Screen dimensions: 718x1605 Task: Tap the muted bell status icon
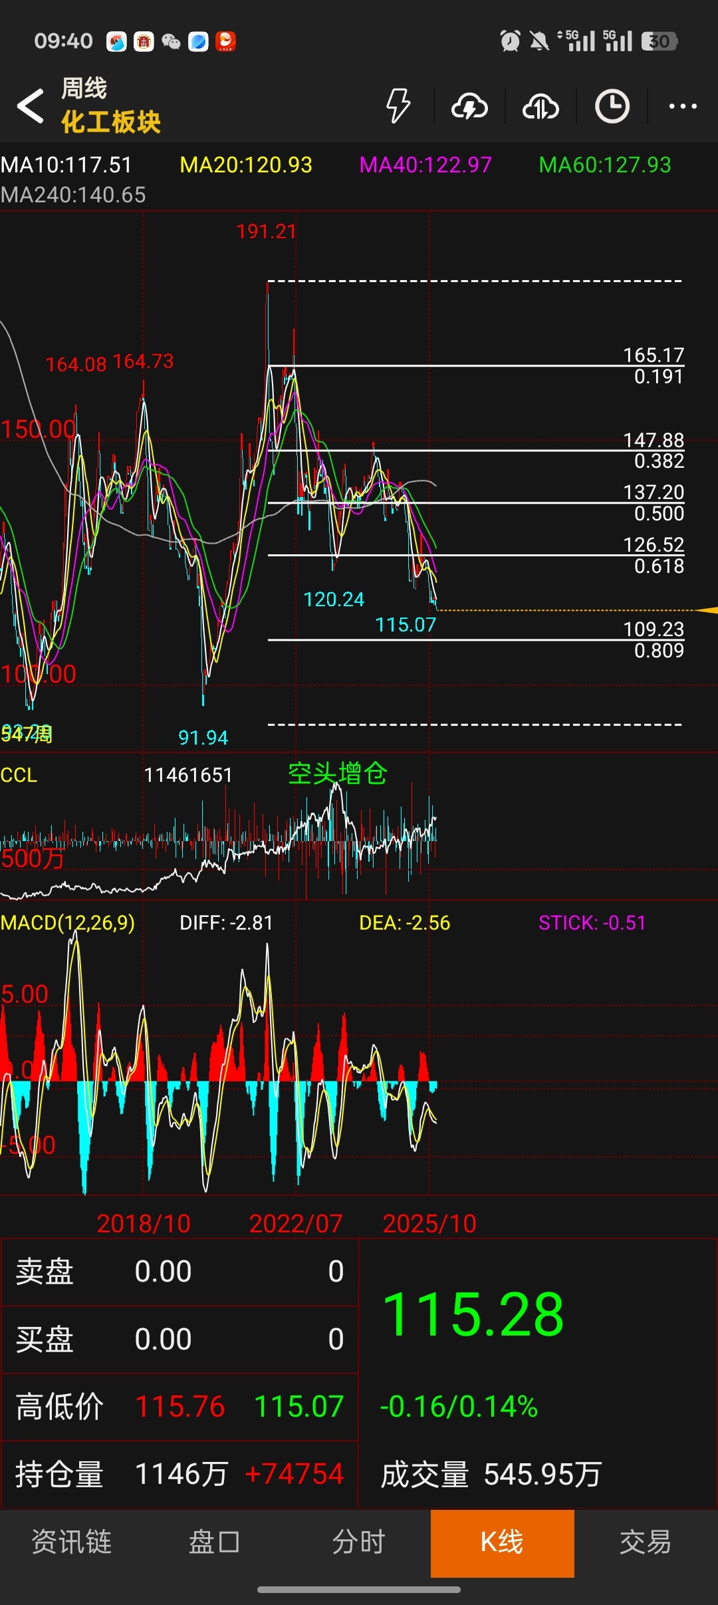tap(539, 41)
